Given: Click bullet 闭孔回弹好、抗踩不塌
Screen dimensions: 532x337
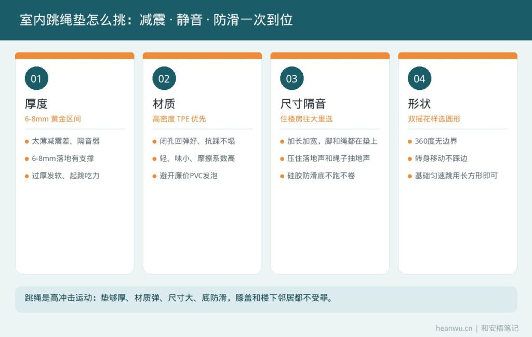Looking at the screenshot, I should [197, 141].
